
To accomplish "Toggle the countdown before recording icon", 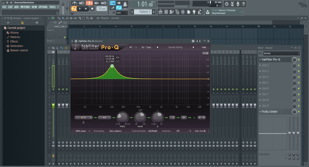I will point(89,3).
